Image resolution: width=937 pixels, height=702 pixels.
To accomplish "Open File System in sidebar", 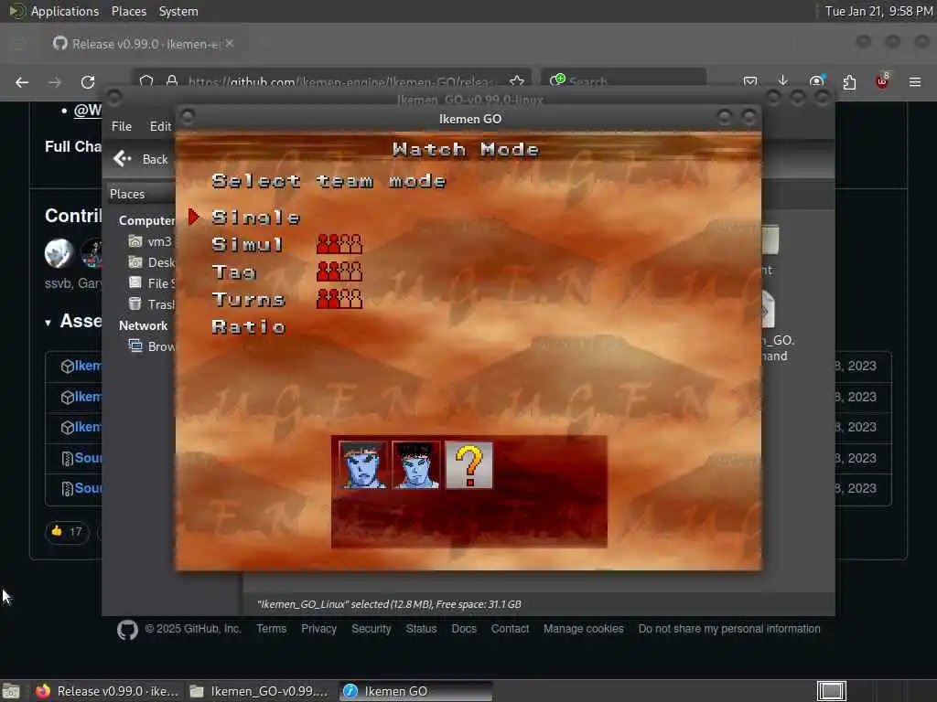I will point(152,283).
